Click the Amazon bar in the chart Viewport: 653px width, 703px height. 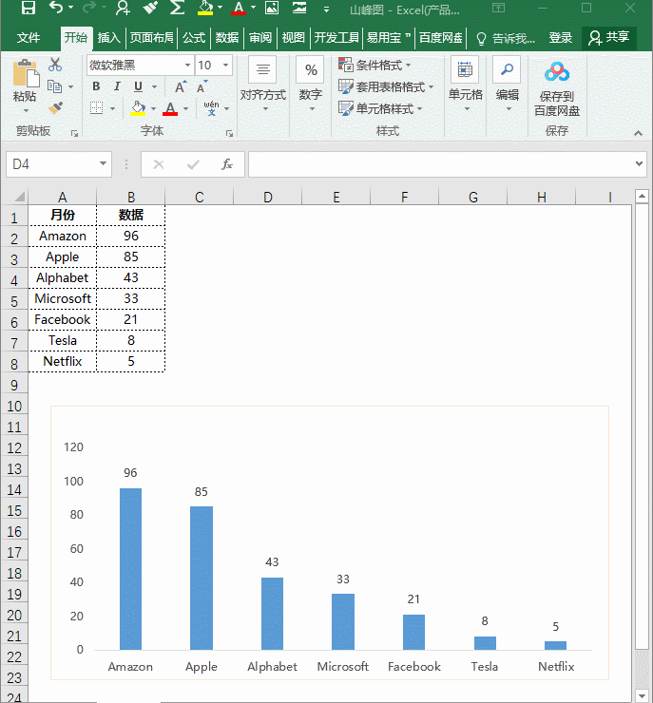130,568
